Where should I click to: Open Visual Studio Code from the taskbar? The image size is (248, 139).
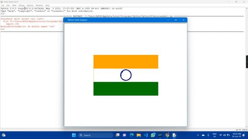tap(146, 135)
